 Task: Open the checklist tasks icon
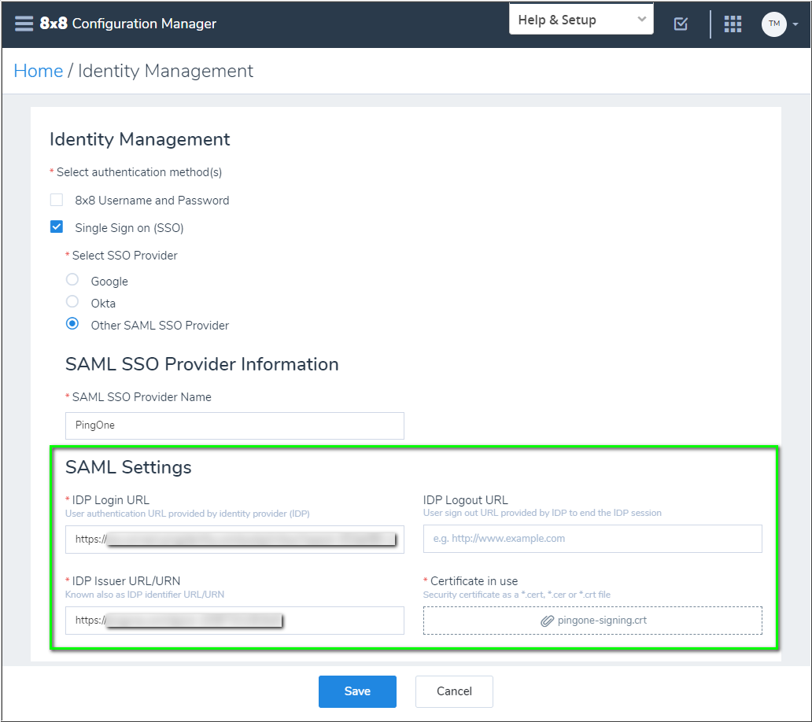[681, 24]
